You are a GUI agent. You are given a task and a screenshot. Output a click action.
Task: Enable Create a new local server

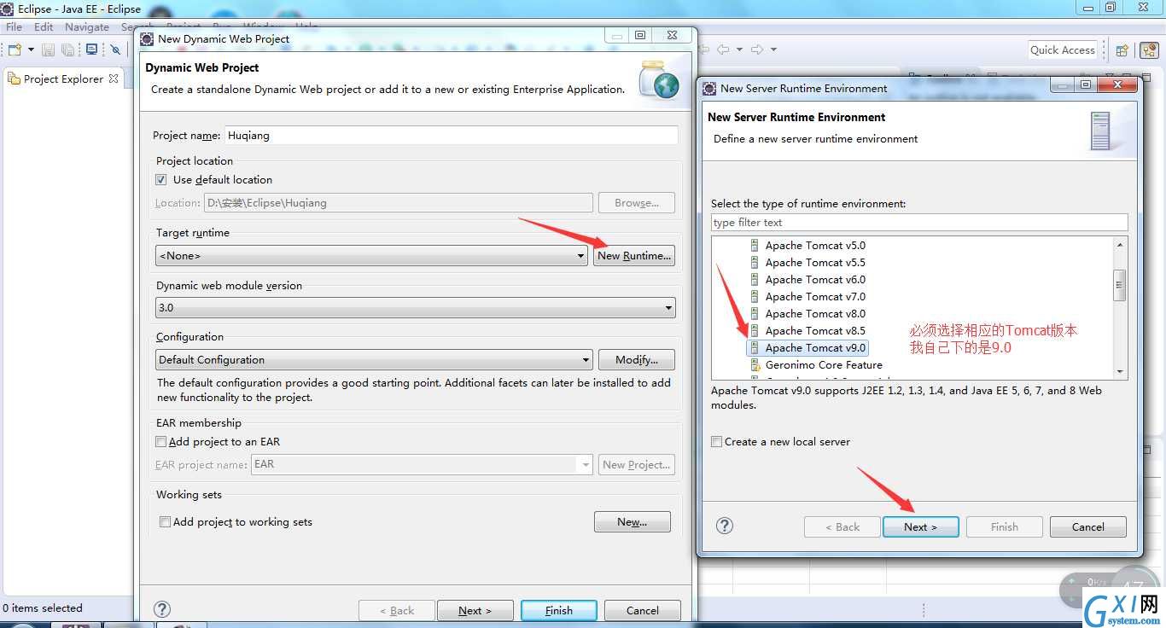(717, 442)
